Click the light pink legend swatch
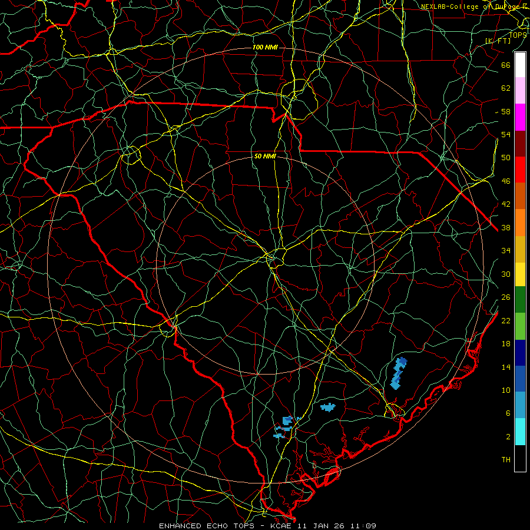The height and width of the screenshot is (530, 530). pyautogui.click(x=520, y=91)
